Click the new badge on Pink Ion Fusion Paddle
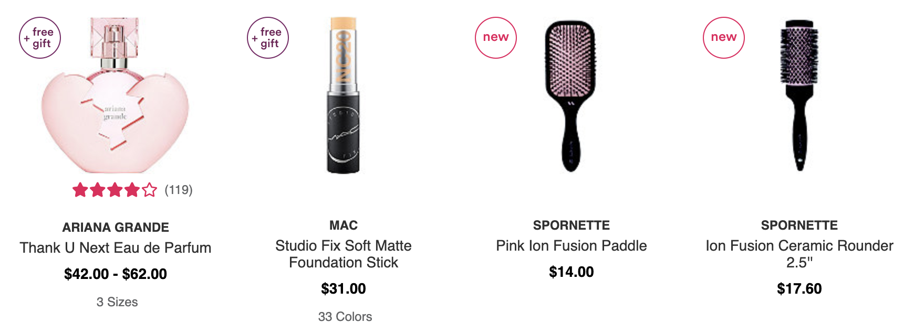Viewport: 914px width, 323px height. point(496,38)
